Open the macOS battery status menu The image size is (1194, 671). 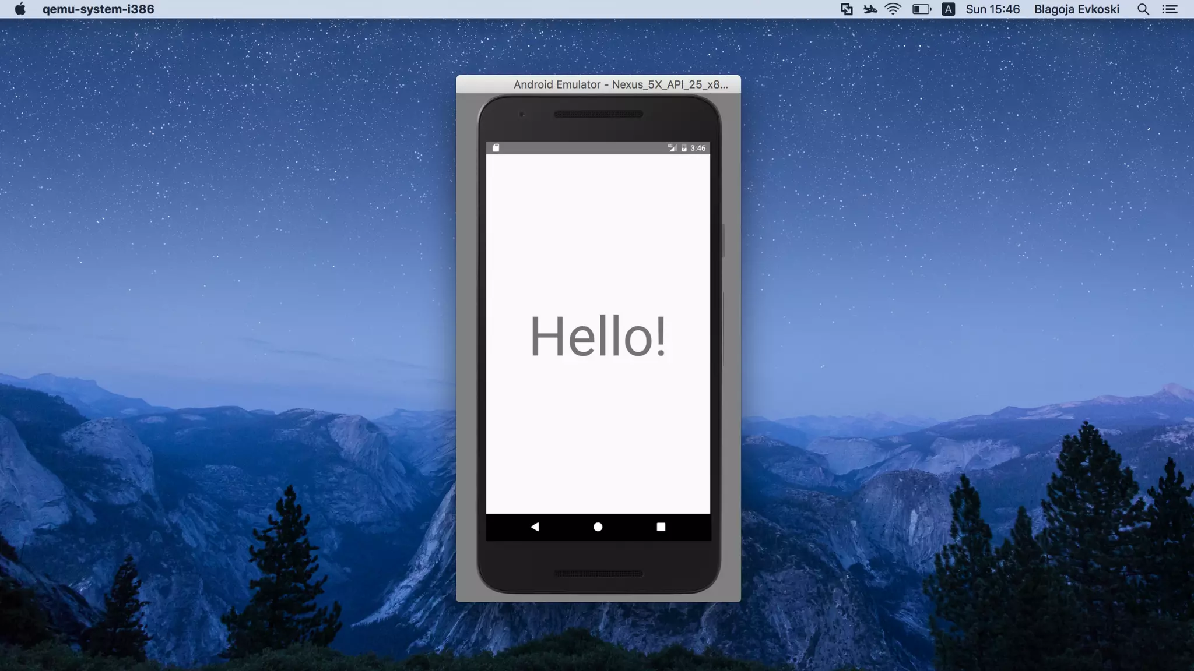tap(921, 9)
